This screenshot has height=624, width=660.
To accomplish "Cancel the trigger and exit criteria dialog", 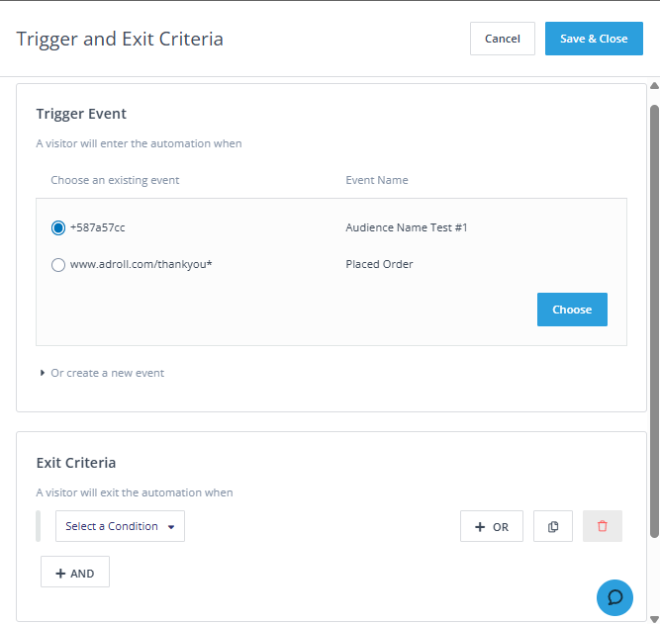I will [x=503, y=39].
